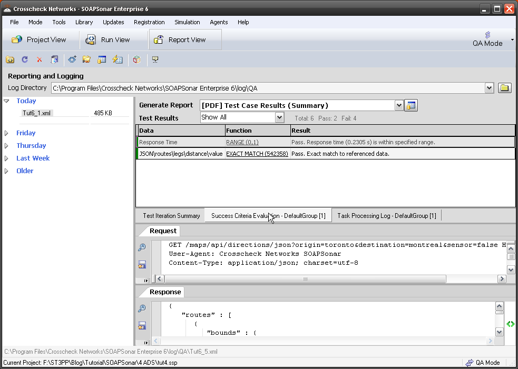
Task: Open the mode arrow next to QA Mode
Action: [512, 39]
